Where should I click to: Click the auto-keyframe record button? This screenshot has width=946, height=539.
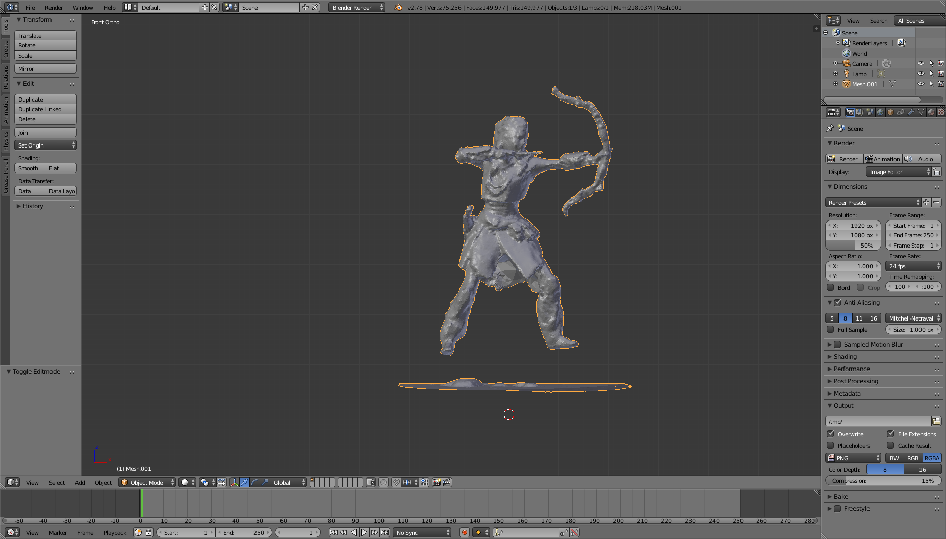(x=464, y=532)
